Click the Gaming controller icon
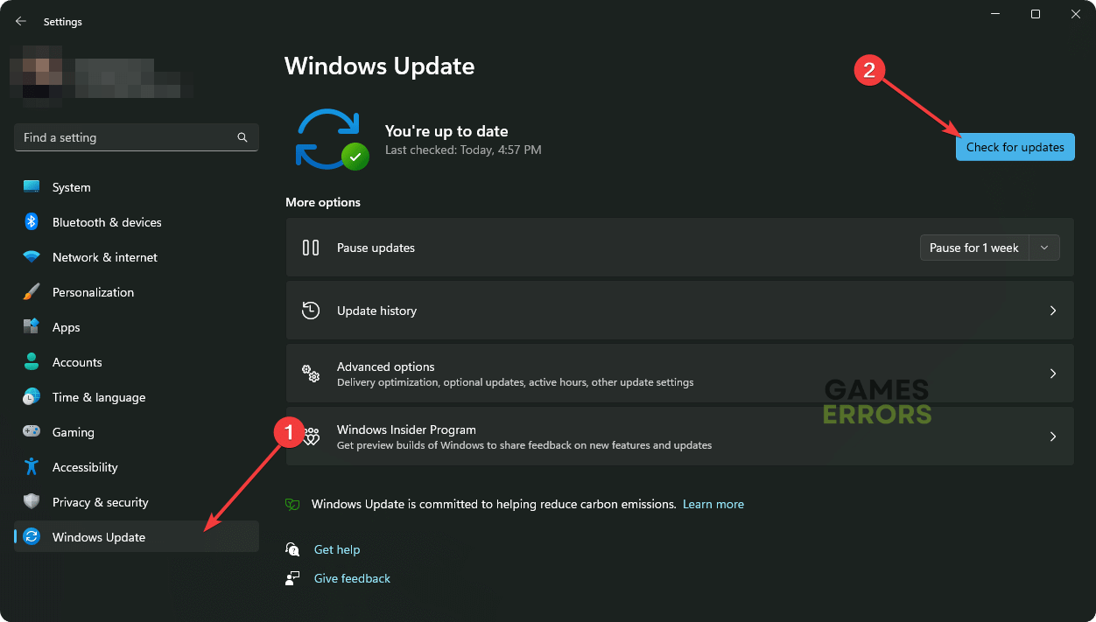Screen dimensions: 1096x622 [32, 432]
